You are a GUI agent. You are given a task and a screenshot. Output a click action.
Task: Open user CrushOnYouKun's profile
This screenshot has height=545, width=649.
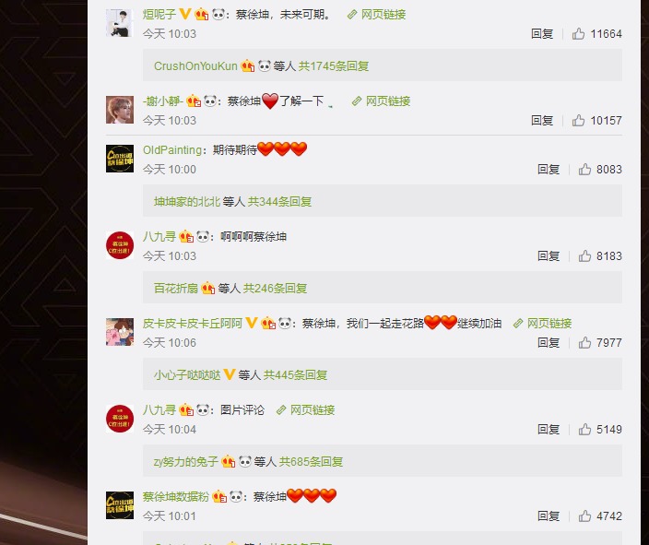[x=195, y=65]
